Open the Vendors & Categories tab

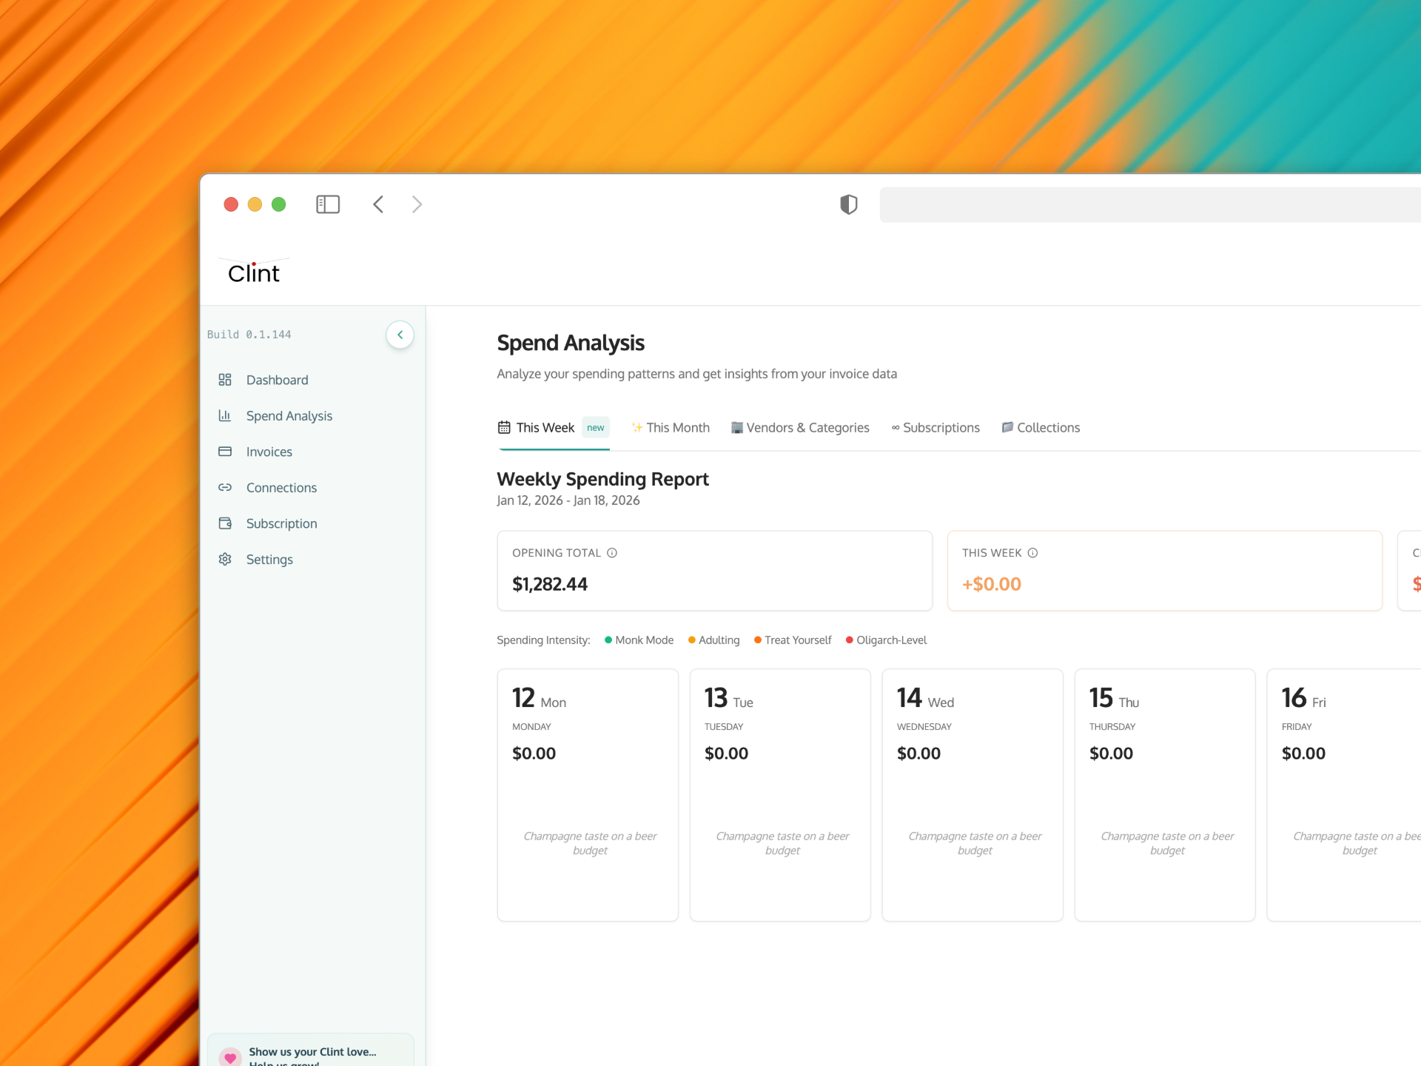click(x=800, y=428)
